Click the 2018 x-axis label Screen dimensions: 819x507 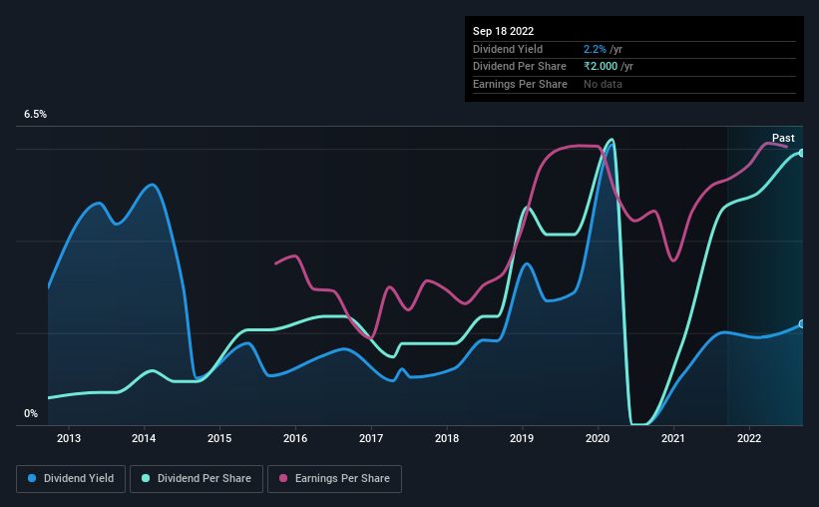(x=447, y=438)
